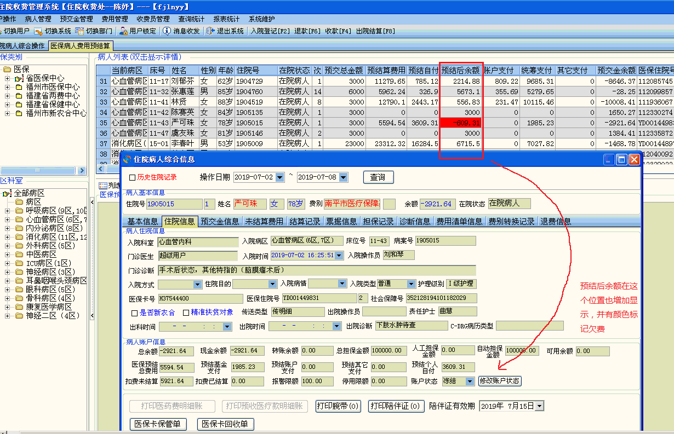
Task: Select patient row 严可珠 in table
Action: [385, 123]
